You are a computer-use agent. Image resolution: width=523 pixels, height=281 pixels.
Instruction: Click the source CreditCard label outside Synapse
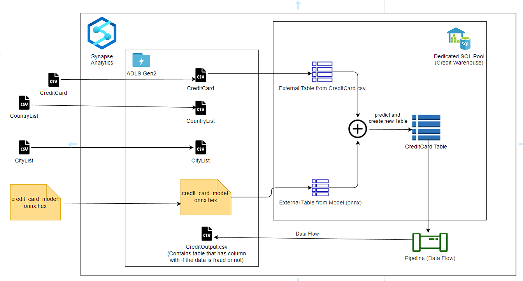pyautogui.click(x=54, y=93)
